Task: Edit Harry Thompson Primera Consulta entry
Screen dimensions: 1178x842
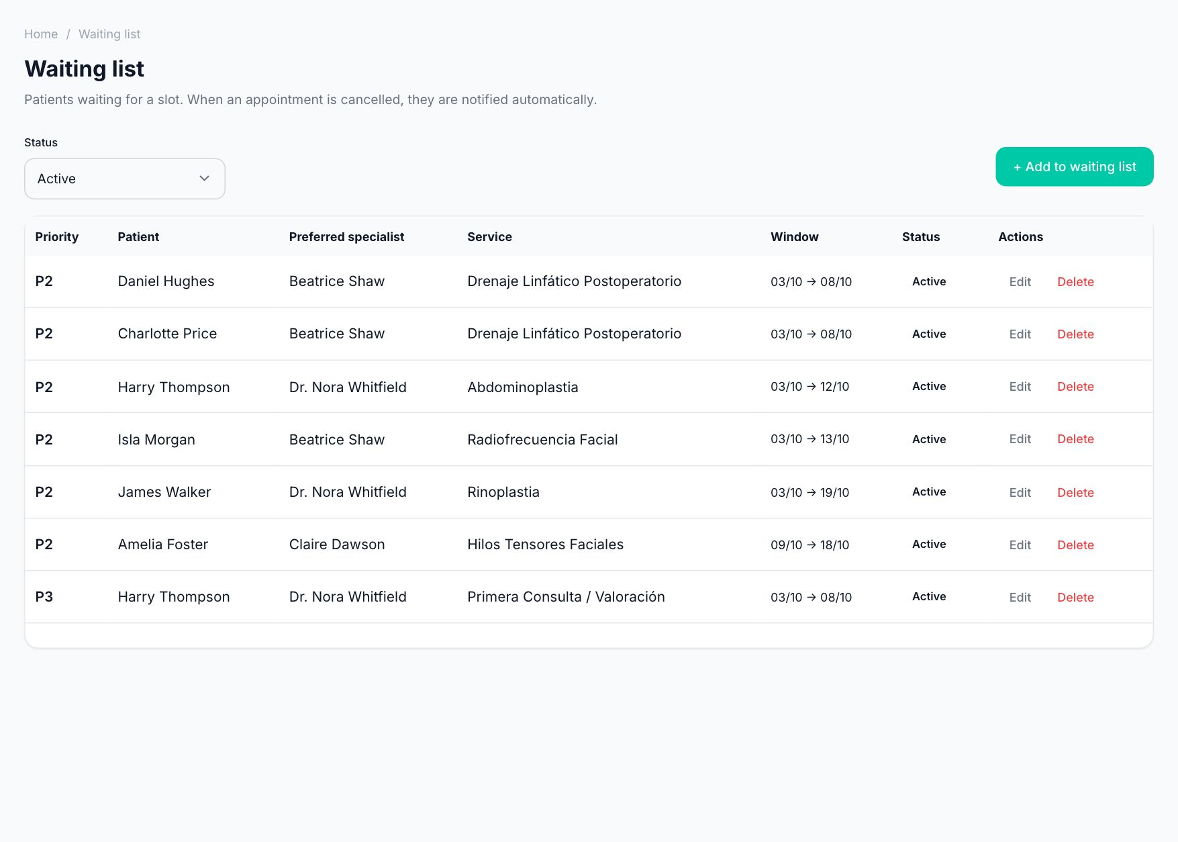Action: (1020, 598)
